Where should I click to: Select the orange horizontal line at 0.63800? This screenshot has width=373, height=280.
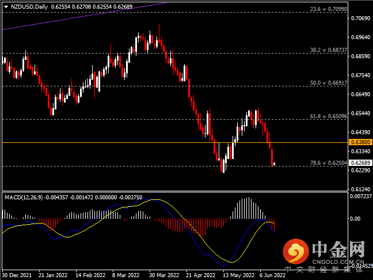click(x=175, y=142)
